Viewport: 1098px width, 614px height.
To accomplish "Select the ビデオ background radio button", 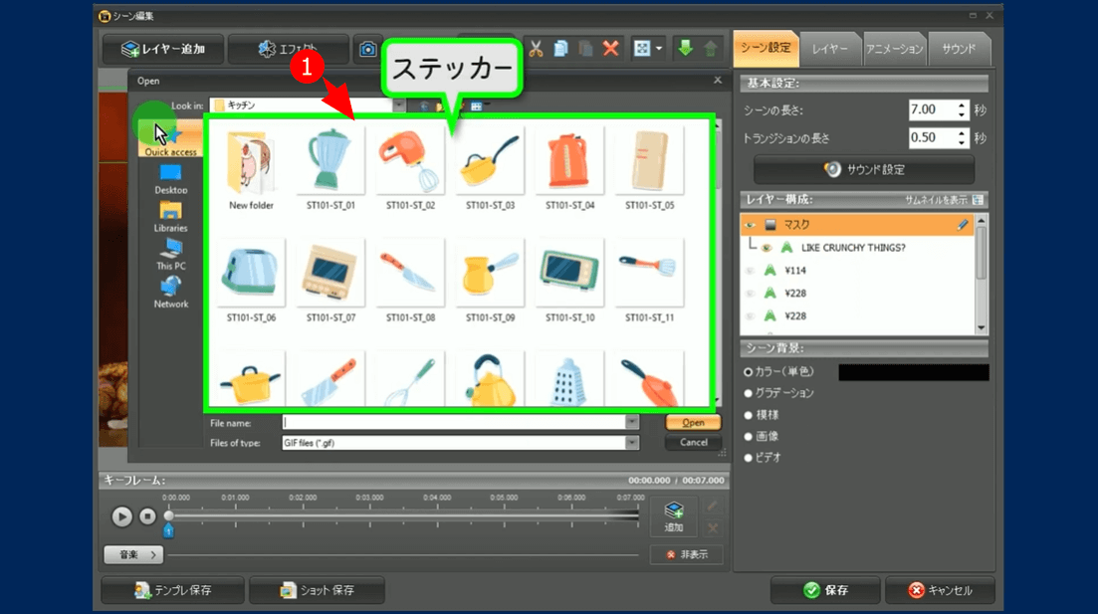I will click(749, 458).
